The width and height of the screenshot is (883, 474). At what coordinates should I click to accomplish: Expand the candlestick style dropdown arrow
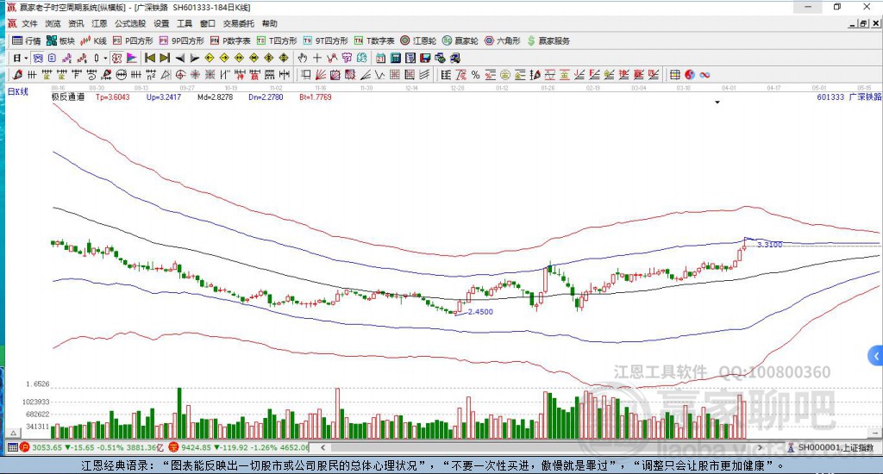coord(105,58)
